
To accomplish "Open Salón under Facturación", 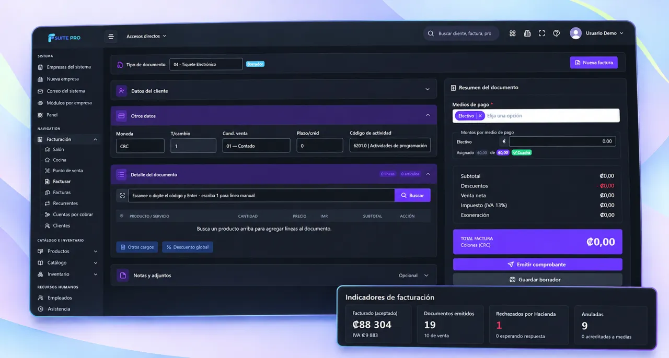I will click(55, 149).
